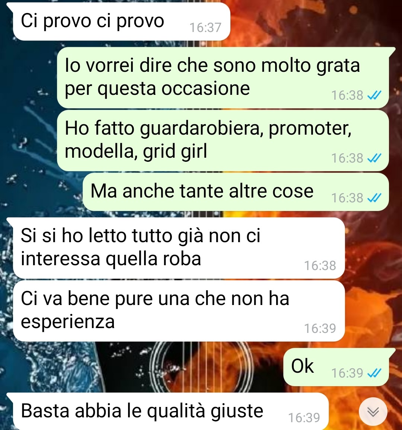Tap blue ticks beside the "Ok" message

tap(374, 373)
